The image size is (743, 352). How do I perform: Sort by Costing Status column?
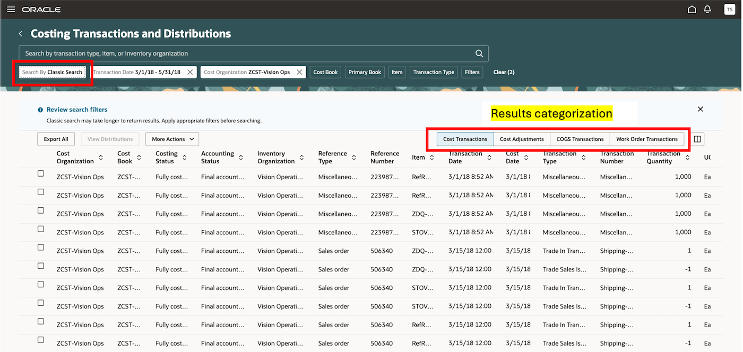pyautogui.click(x=184, y=158)
